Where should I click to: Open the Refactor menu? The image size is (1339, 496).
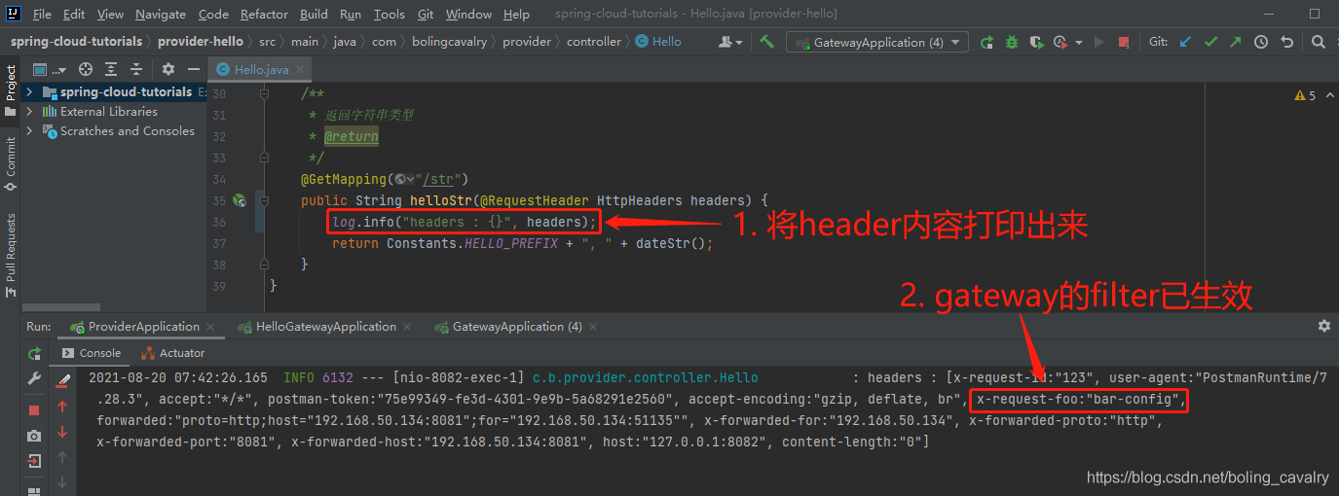pos(264,14)
